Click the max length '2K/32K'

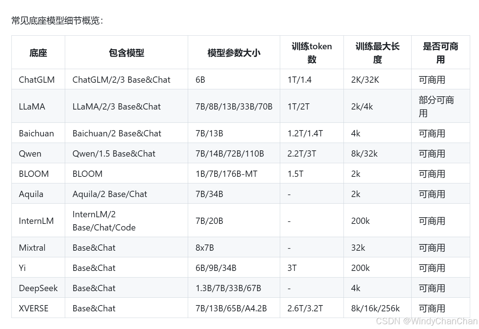pyautogui.click(x=365, y=80)
